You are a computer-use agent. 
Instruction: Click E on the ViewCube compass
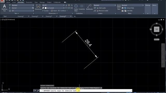pyautogui.click(x=163, y=29)
